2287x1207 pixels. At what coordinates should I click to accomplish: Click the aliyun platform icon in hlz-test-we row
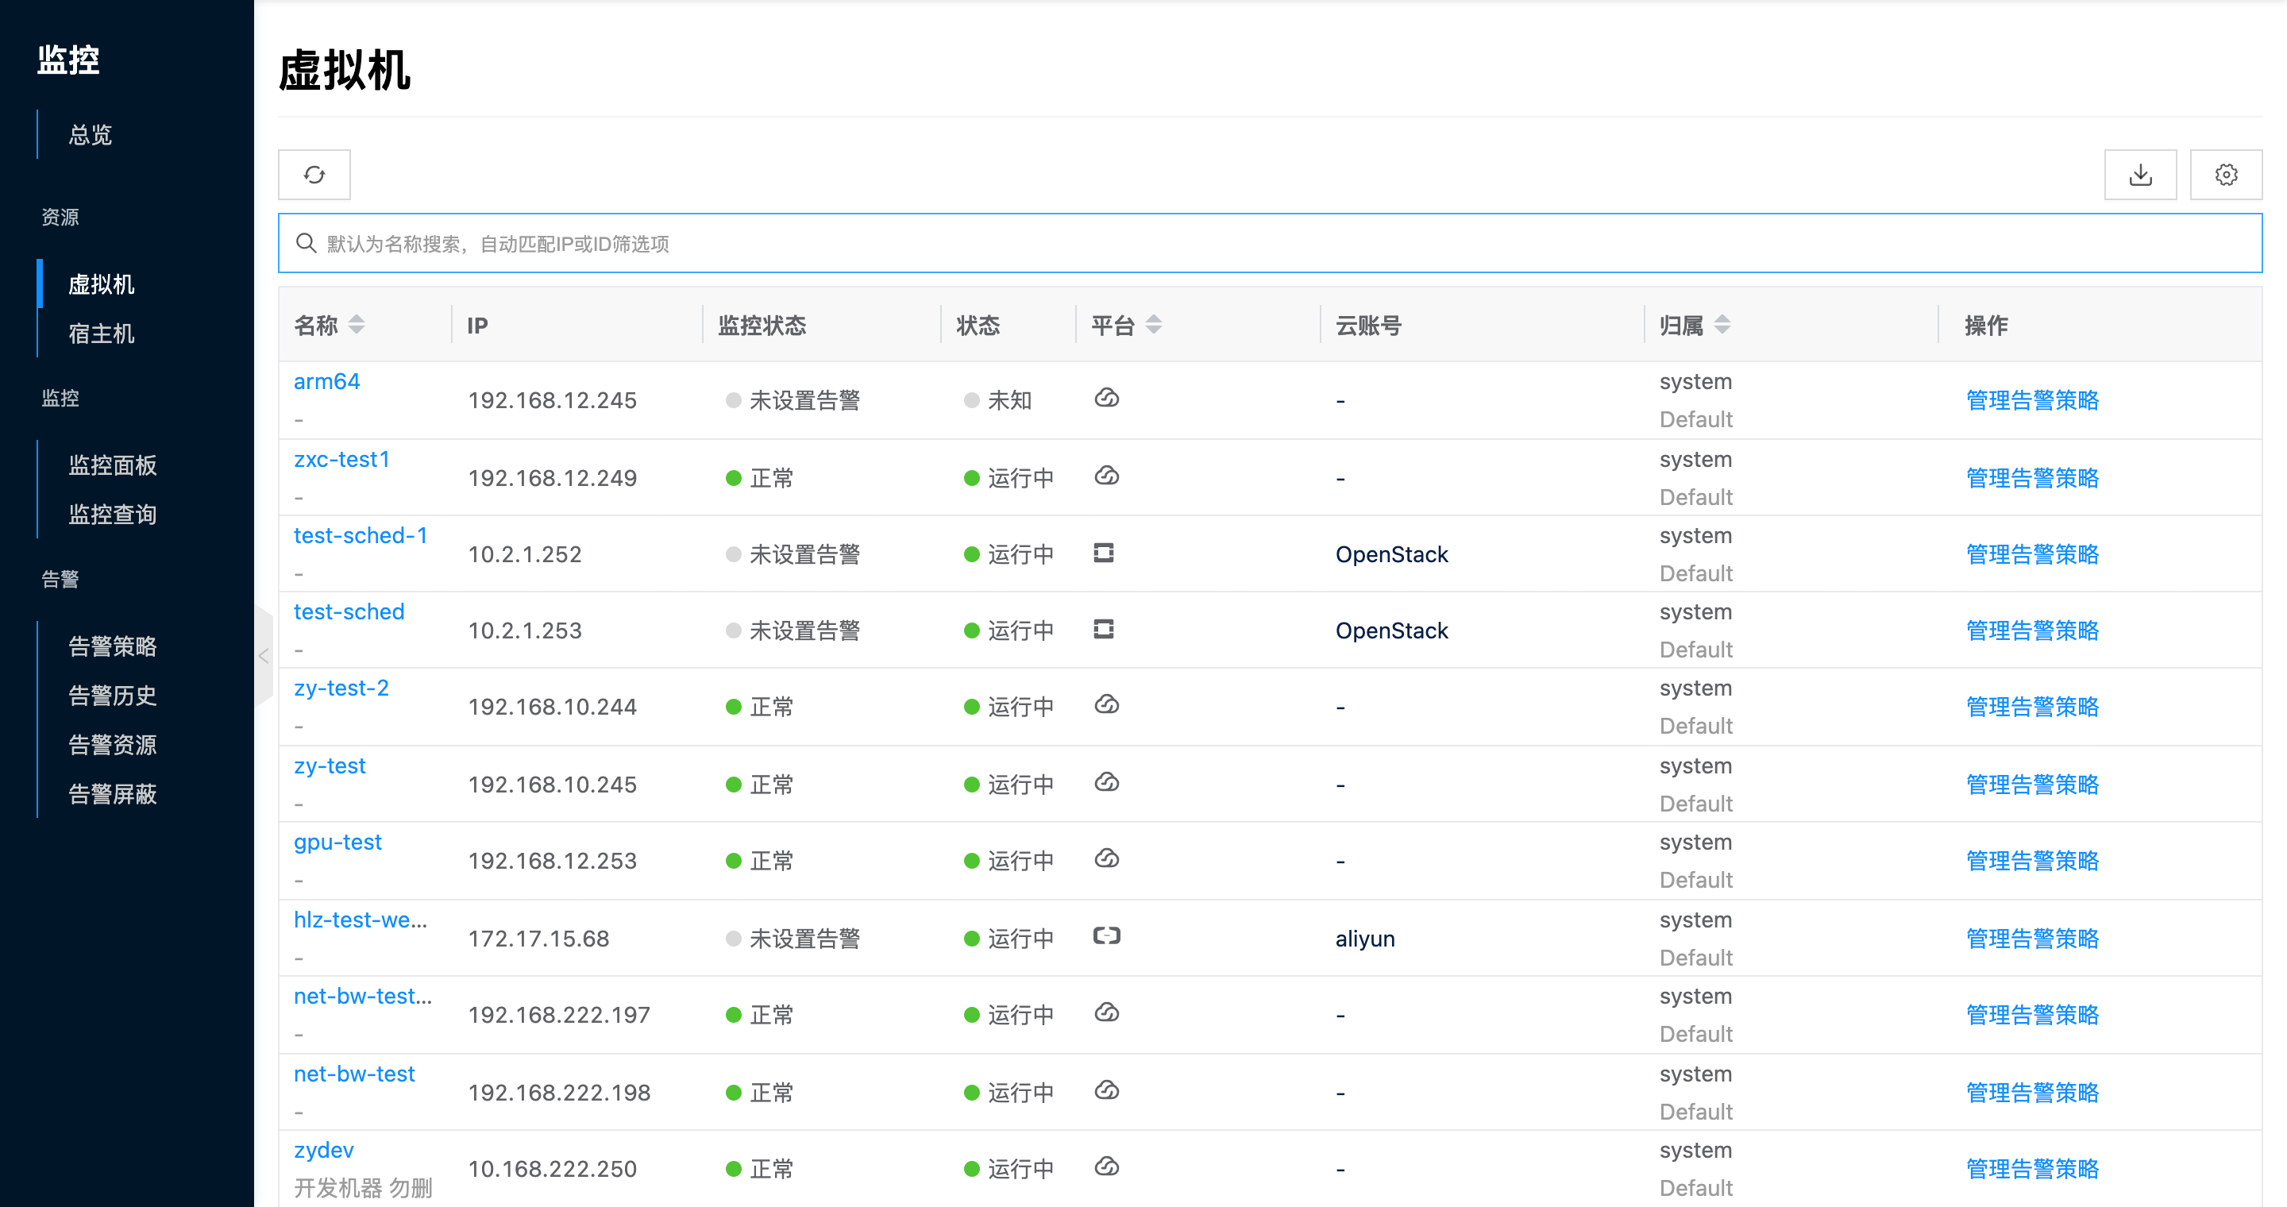point(1106,936)
